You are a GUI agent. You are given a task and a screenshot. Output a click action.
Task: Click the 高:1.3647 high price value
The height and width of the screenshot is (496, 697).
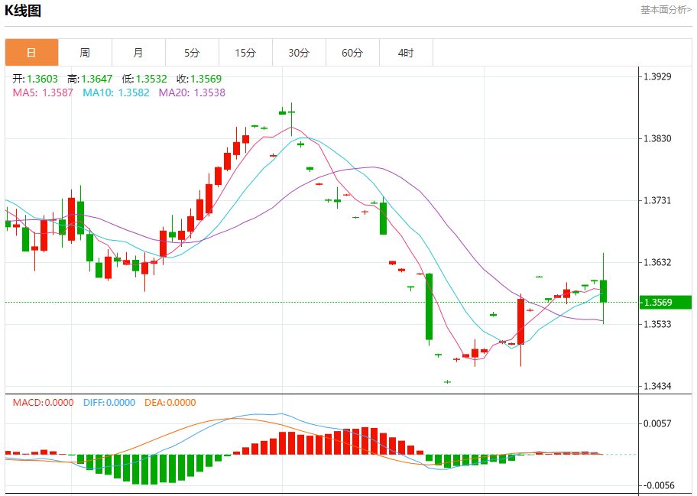[x=89, y=79]
